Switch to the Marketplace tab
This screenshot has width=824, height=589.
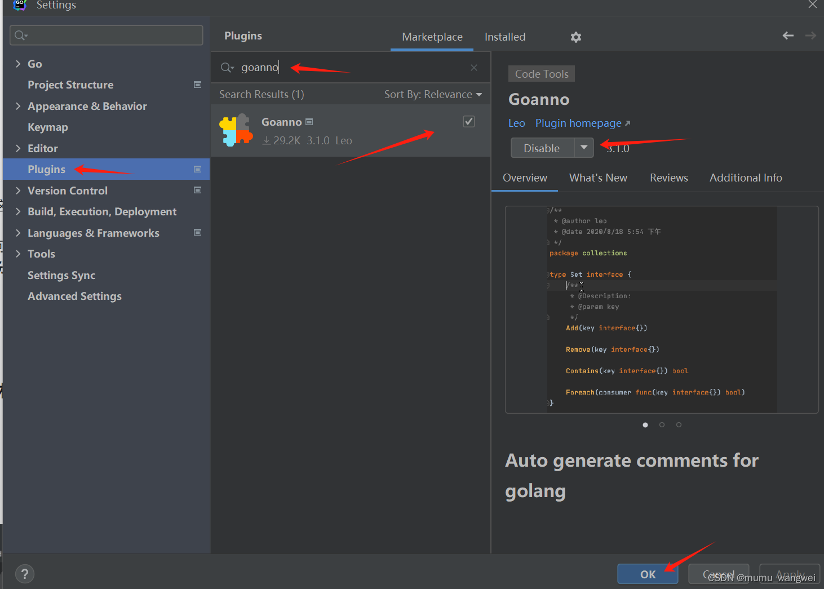(432, 37)
